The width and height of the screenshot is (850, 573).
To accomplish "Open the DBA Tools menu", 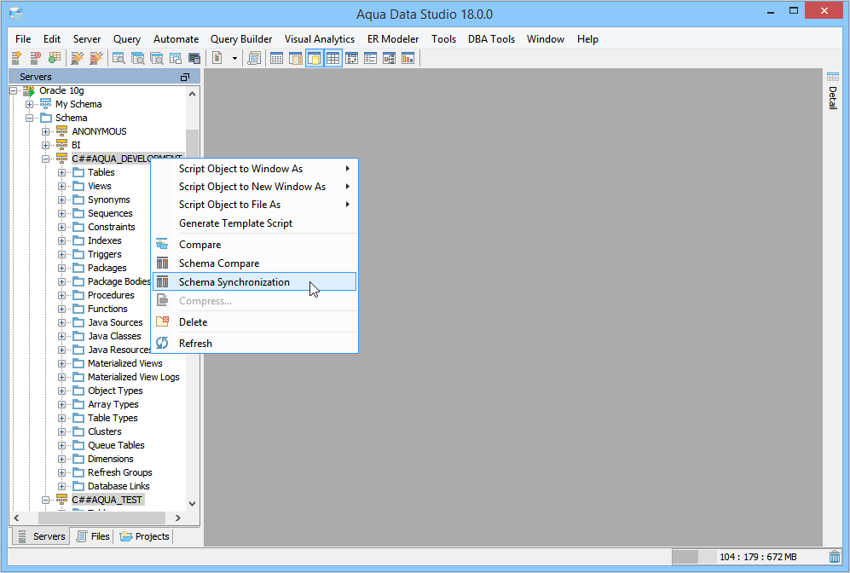I will click(492, 39).
